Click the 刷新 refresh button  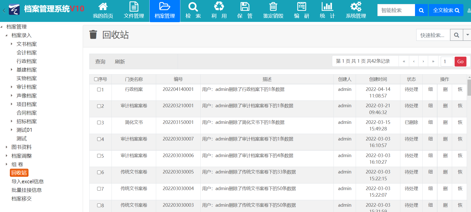coord(120,62)
